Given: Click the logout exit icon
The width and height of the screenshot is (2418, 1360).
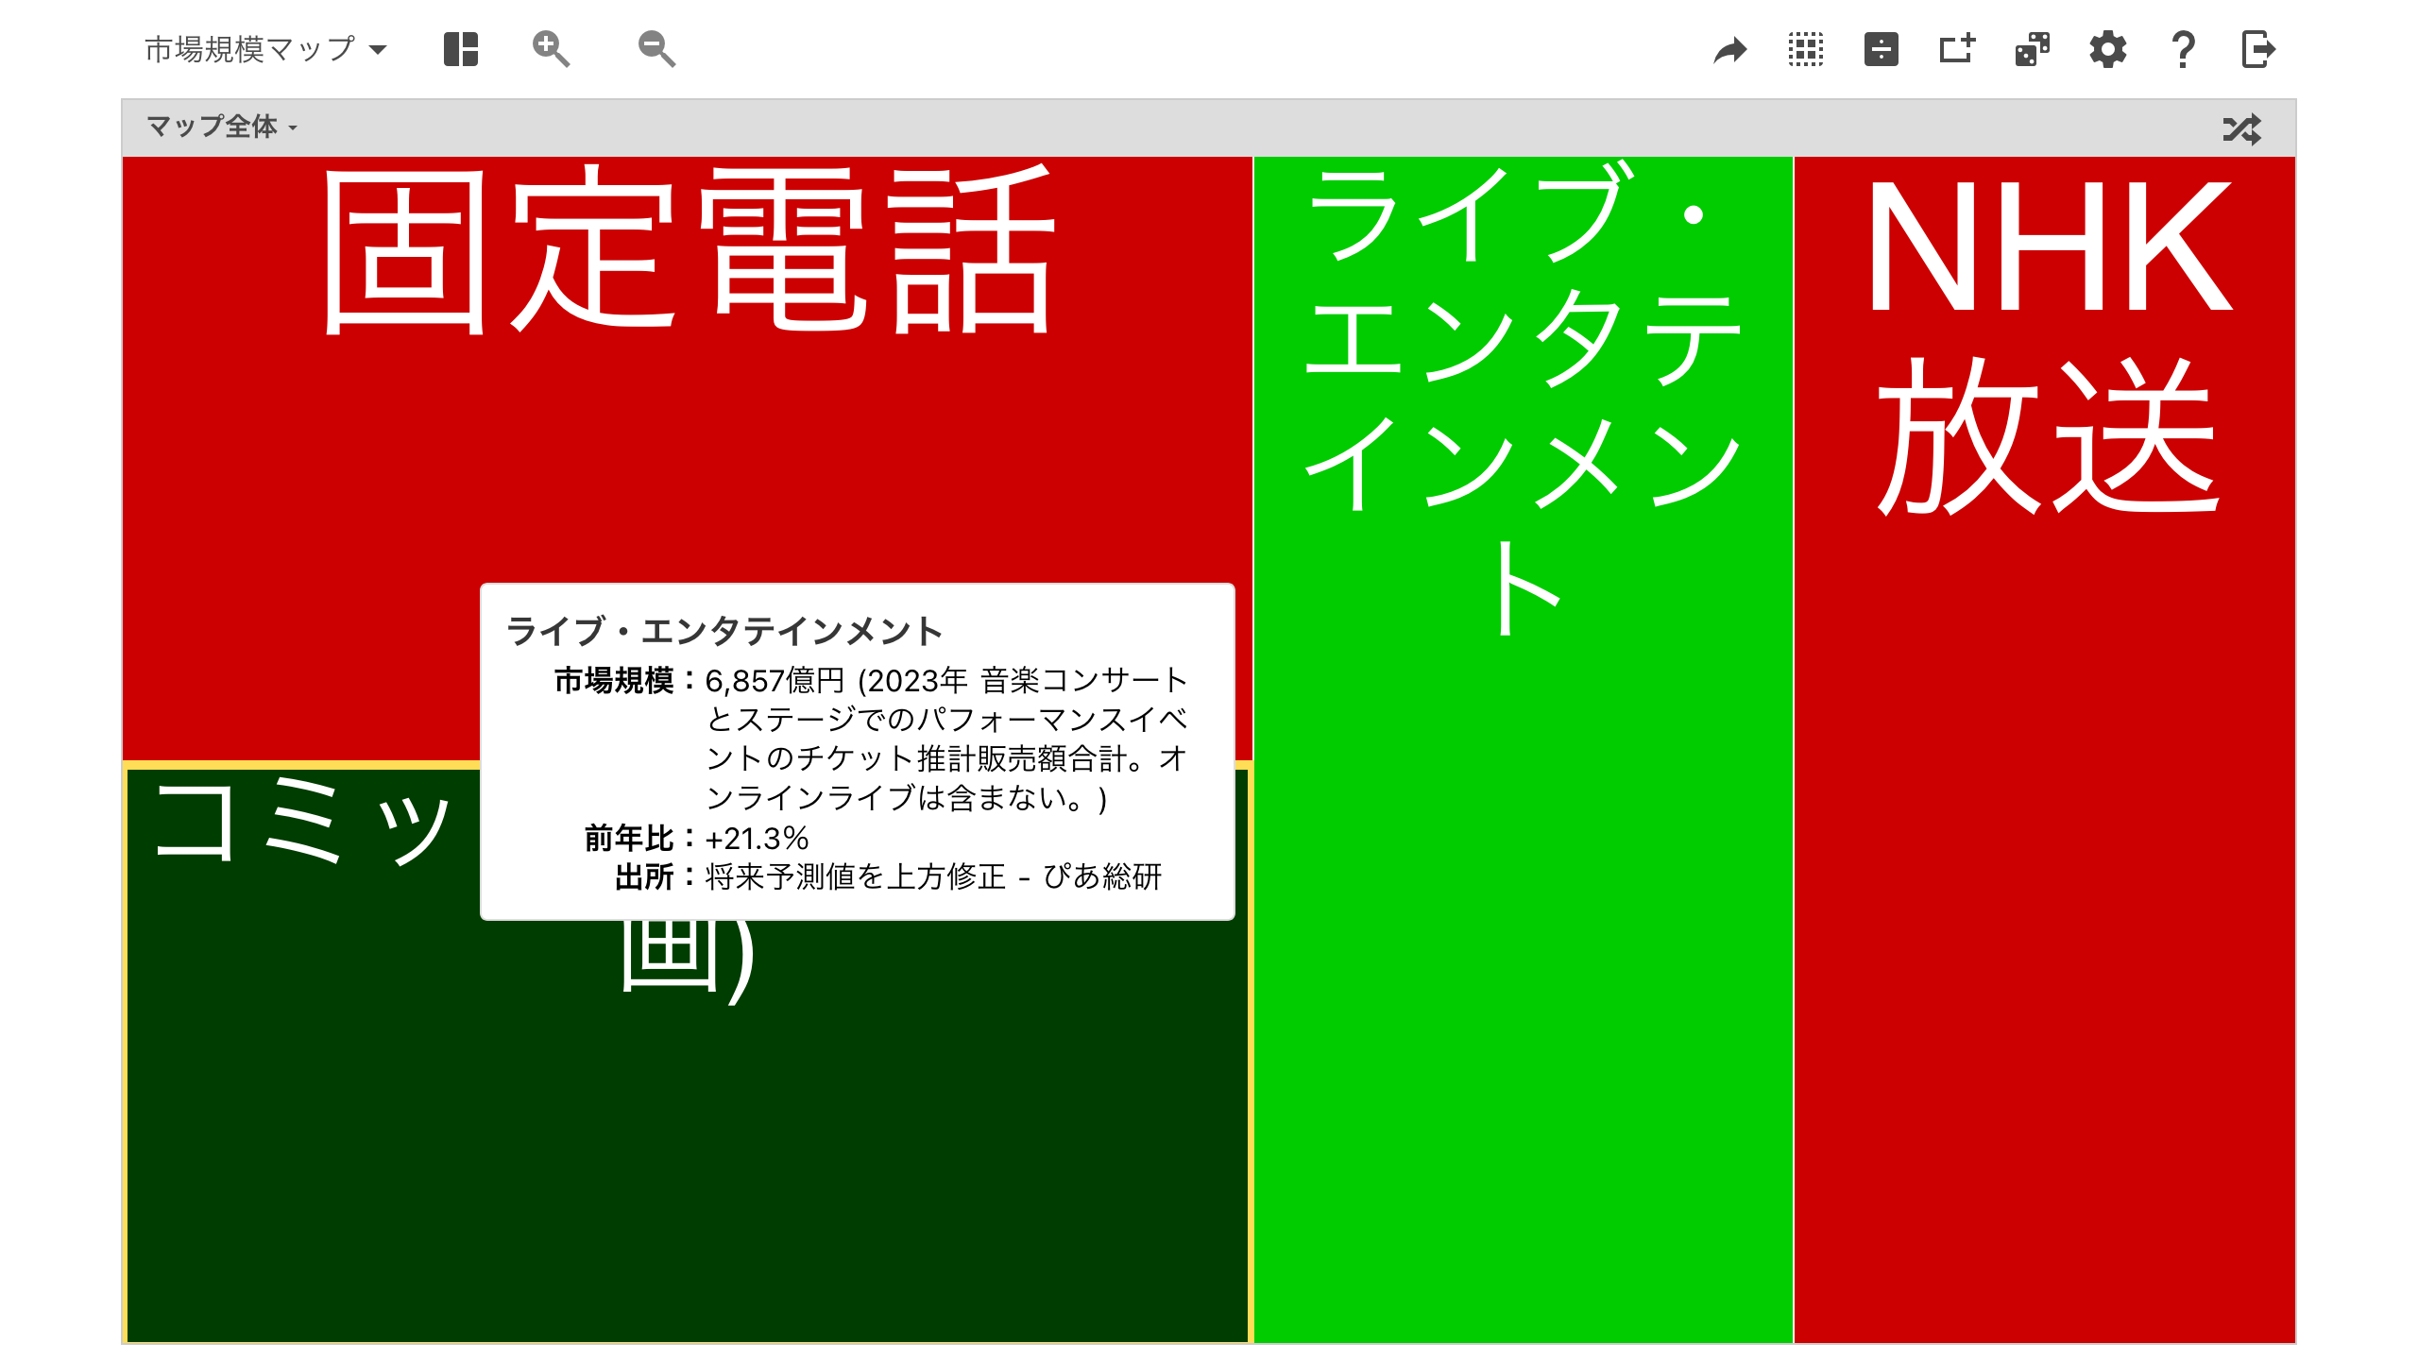Looking at the screenshot, I should click(x=2258, y=49).
